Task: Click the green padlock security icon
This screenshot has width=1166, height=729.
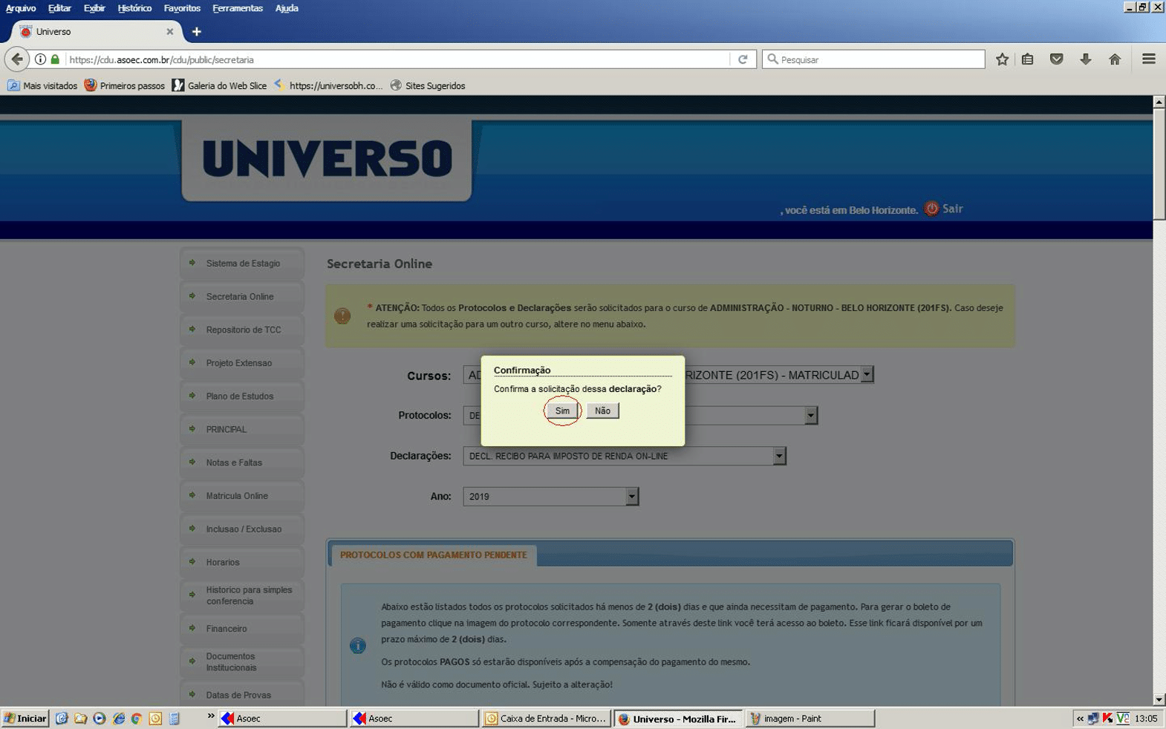Action: pyautogui.click(x=55, y=59)
